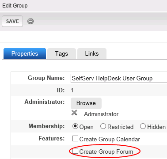This screenshot has width=167, height=159.
Task: Enable the Create Group Calendar checkbox
Action: tap(75, 139)
